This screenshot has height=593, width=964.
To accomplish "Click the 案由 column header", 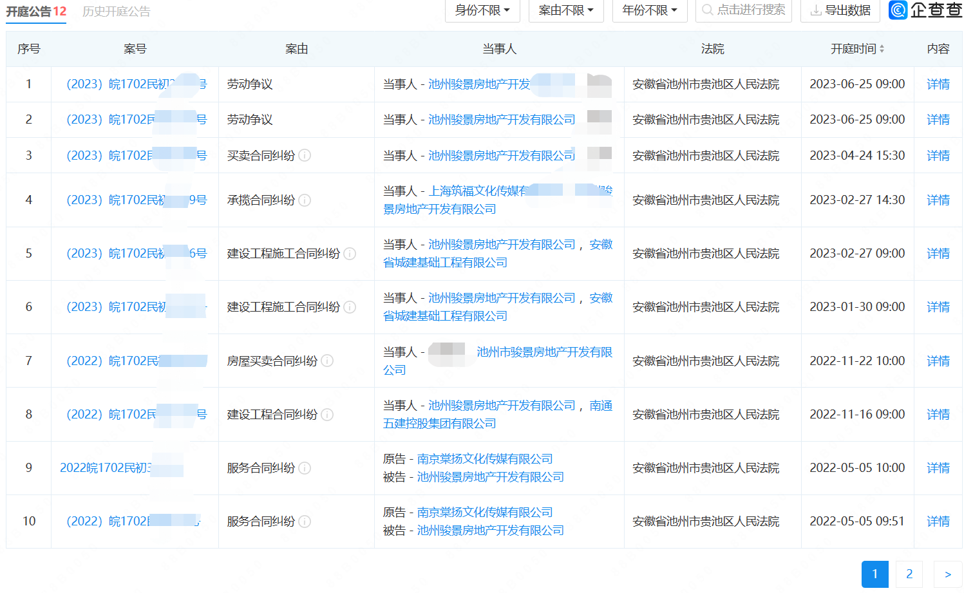I will pyautogui.click(x=297, y=49).
